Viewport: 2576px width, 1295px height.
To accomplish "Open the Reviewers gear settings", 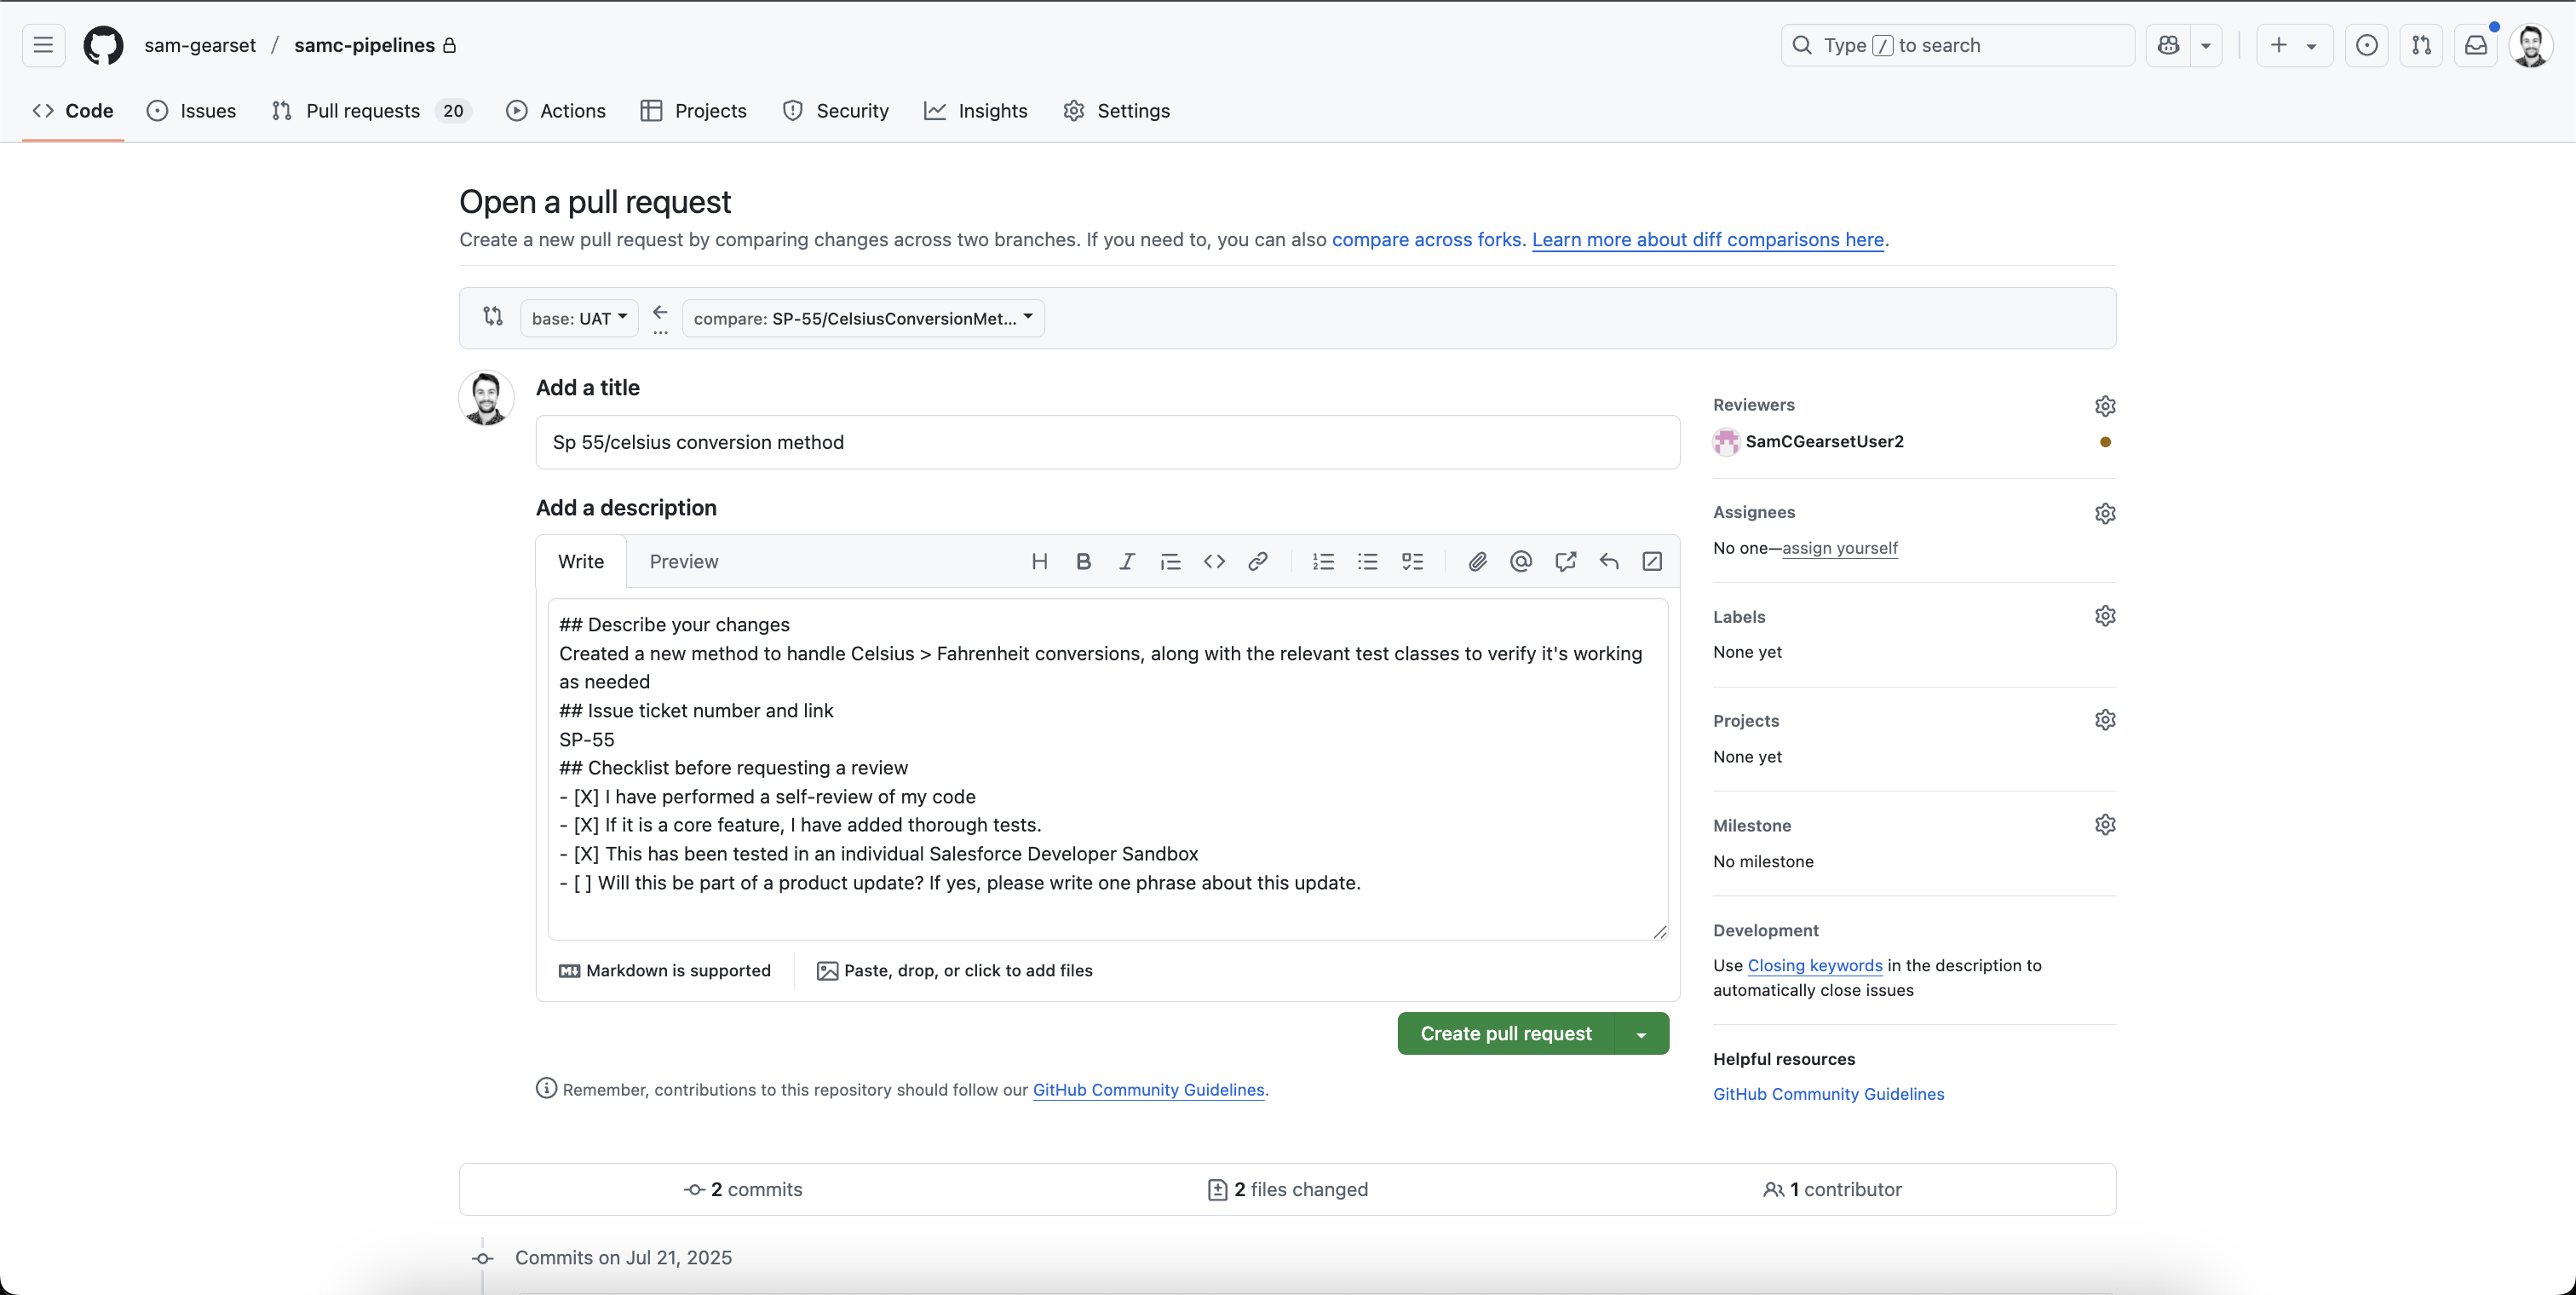I will [2105, 405].
